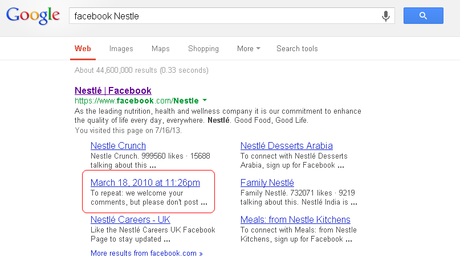The width and height of the screenshot is (460, 266).
Task: Expand the More dropdown menu
Action: 249,48
